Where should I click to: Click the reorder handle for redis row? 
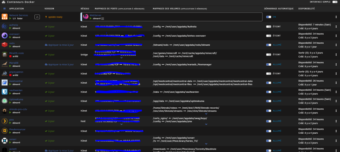pyautogui.click(x=336, y=45)
